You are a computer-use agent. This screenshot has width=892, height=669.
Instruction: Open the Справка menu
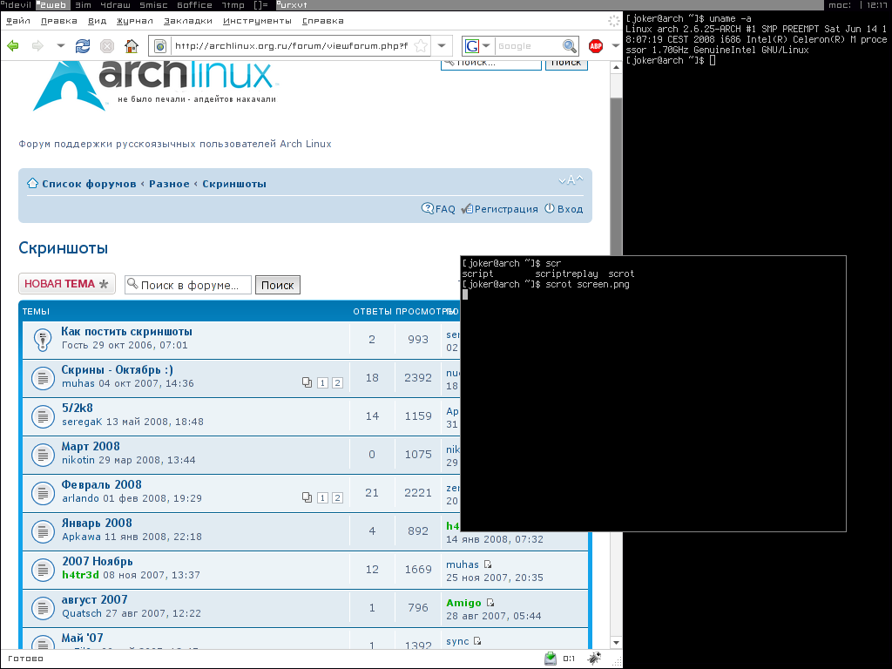(x=322, y=21)
